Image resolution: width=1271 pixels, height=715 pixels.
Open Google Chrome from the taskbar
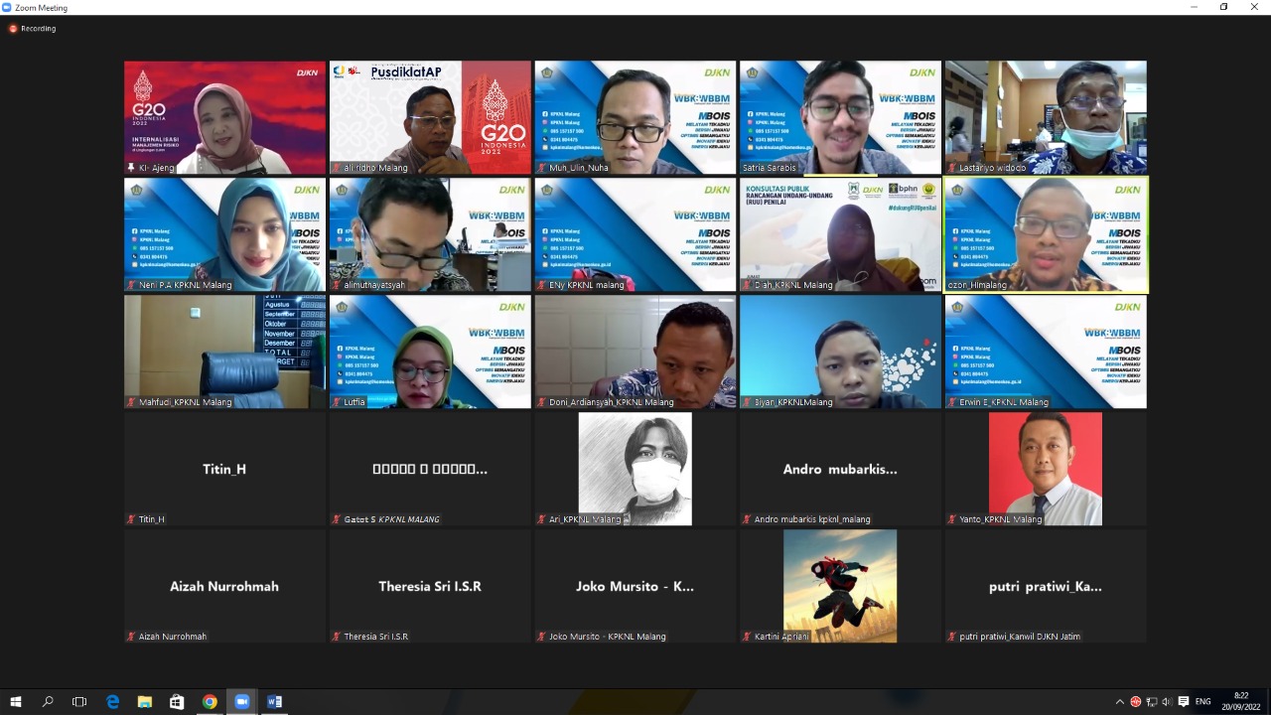[210, 702]
